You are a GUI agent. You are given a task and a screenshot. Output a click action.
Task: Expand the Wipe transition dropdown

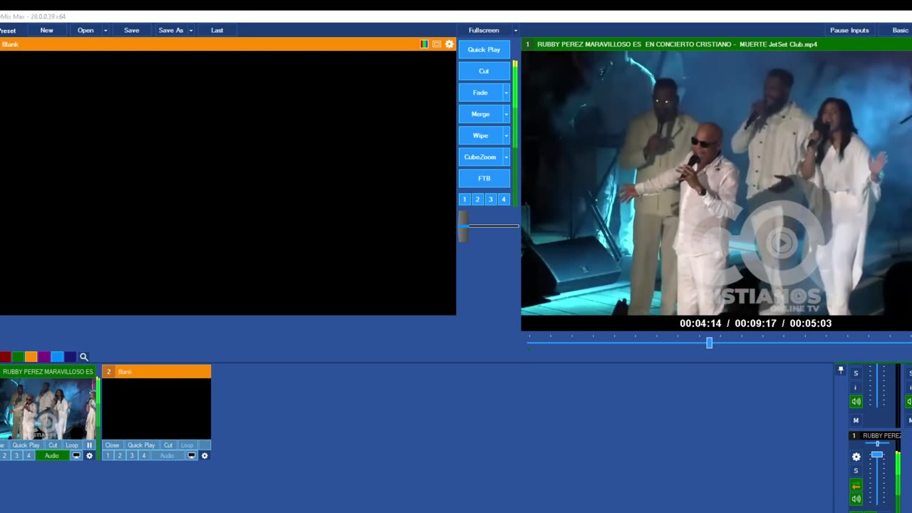507,135
